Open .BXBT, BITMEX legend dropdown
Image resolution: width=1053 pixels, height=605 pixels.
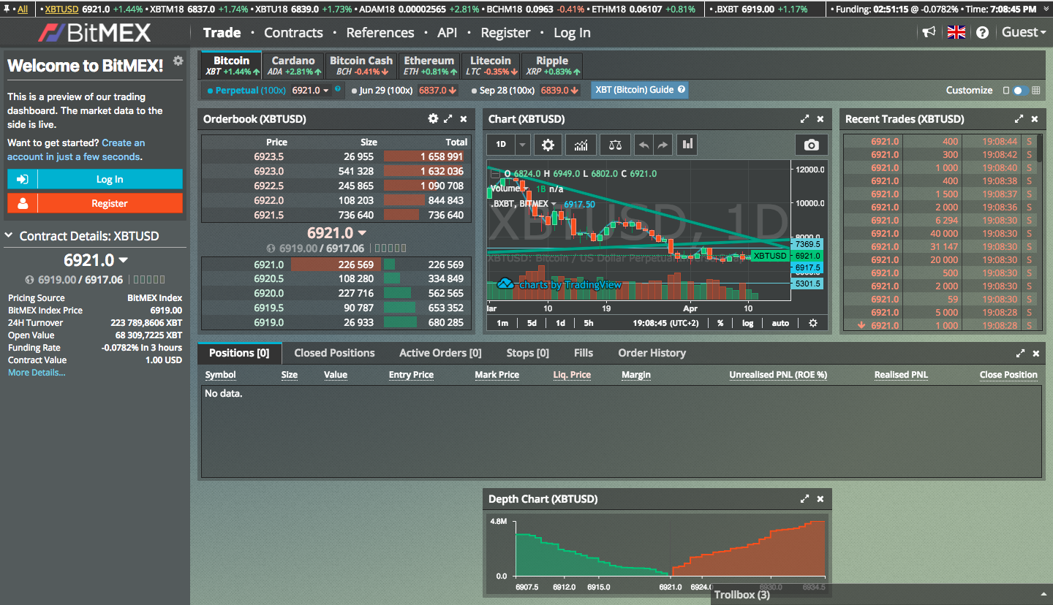[554, 205]
